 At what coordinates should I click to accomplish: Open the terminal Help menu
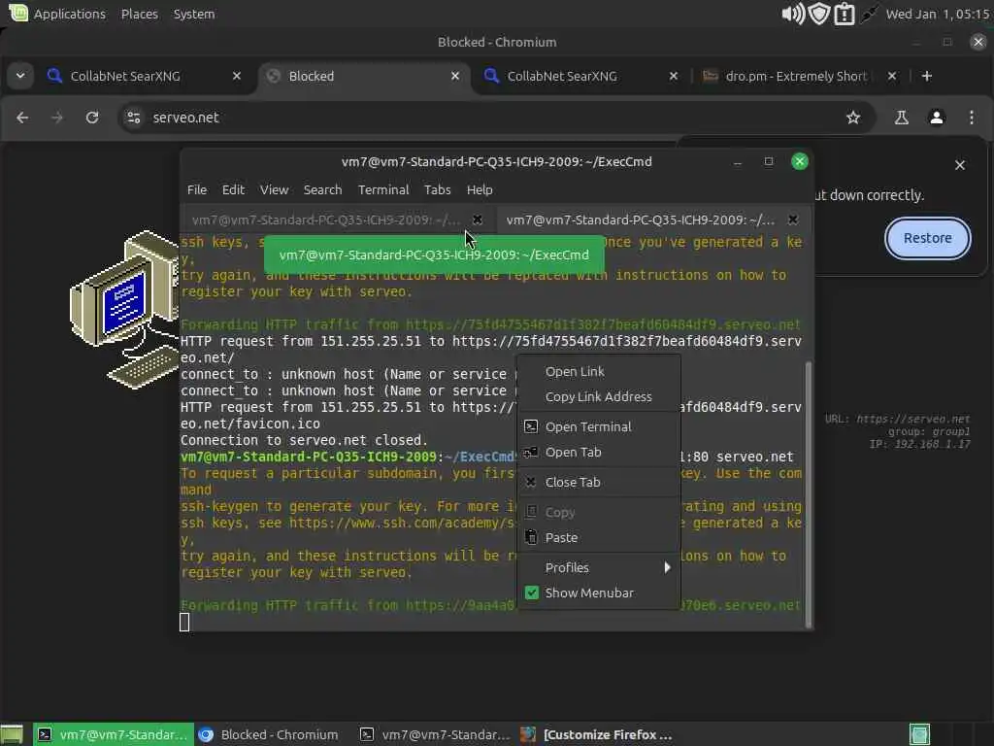coord(480,189)
